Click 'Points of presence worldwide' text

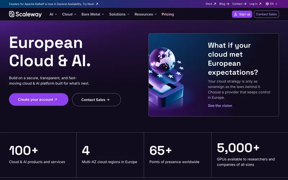(174, 162)
